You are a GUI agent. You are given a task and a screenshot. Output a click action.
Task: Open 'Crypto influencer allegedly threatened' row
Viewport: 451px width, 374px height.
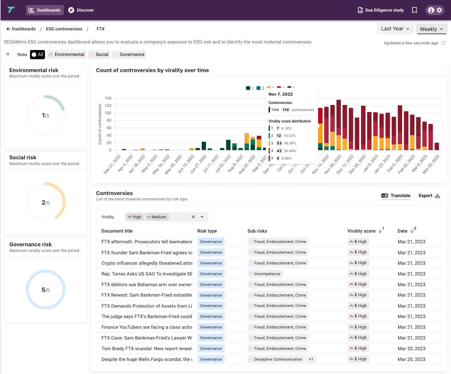click(269, 263)
